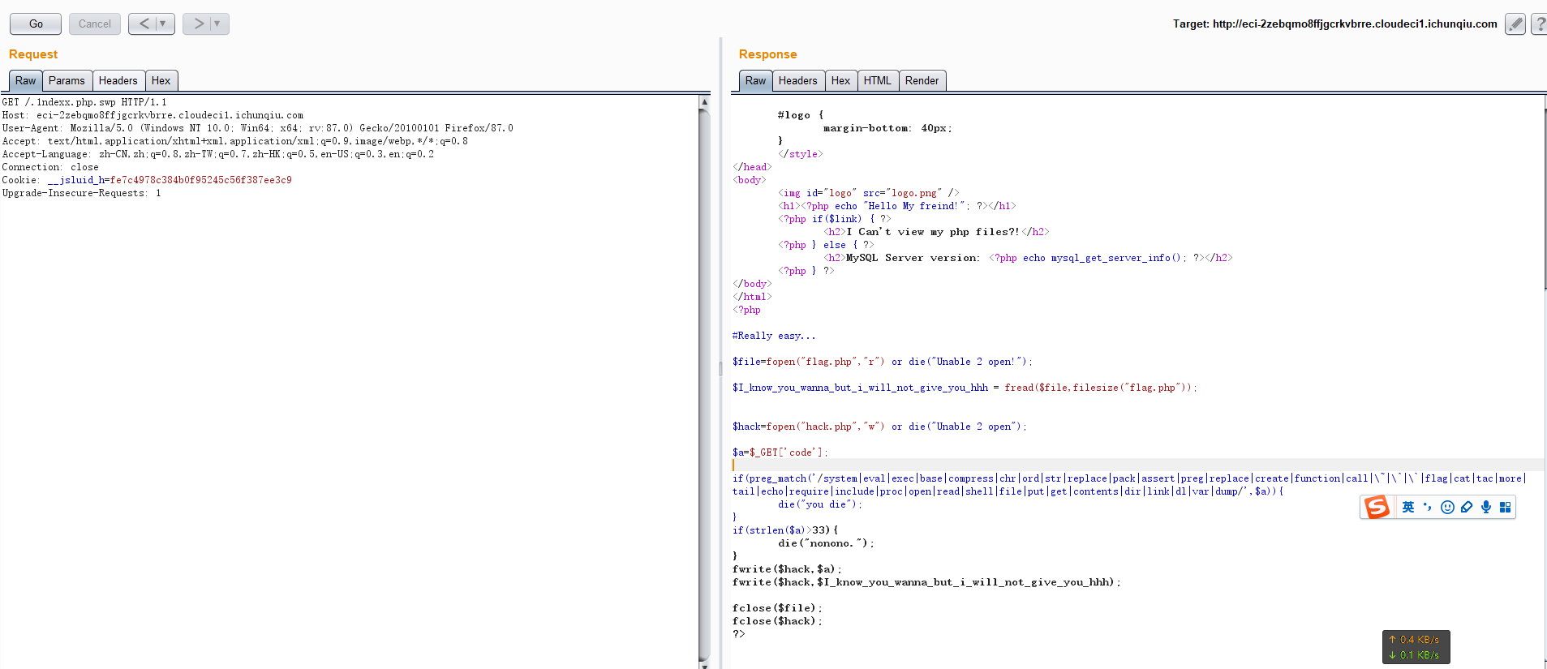This screenshot has height=669, width=1547.
Task: Click the $file=fopen("flag.php","r") line
Action: (x=882, y=362)
